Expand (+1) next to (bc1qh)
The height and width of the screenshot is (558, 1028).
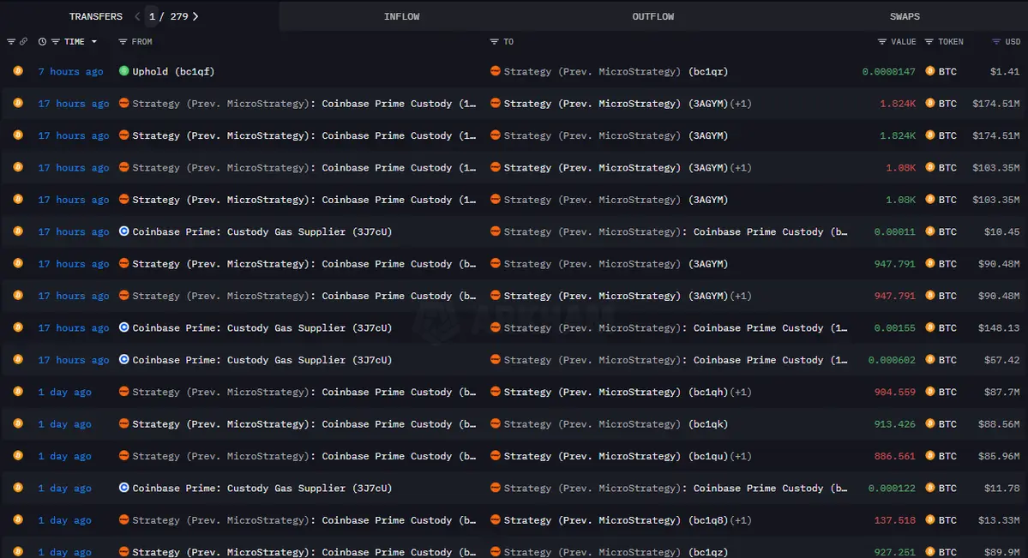[x=741, y=392]
